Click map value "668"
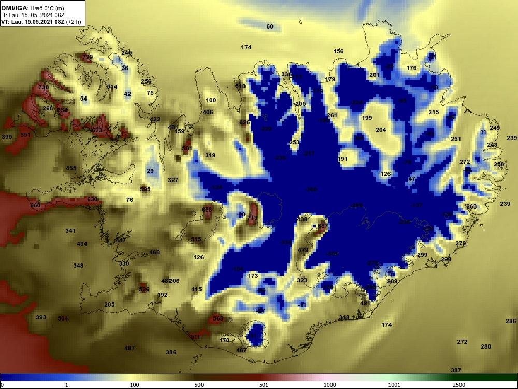The width and height of the screenshot is (518, 389). pos(207,210)
